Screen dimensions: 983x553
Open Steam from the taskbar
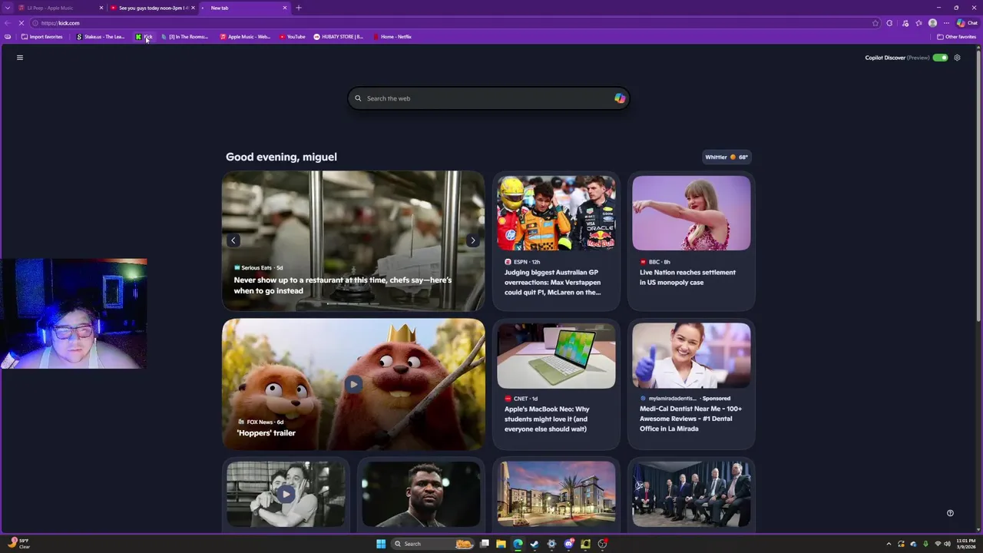click(x=535, y=544)
